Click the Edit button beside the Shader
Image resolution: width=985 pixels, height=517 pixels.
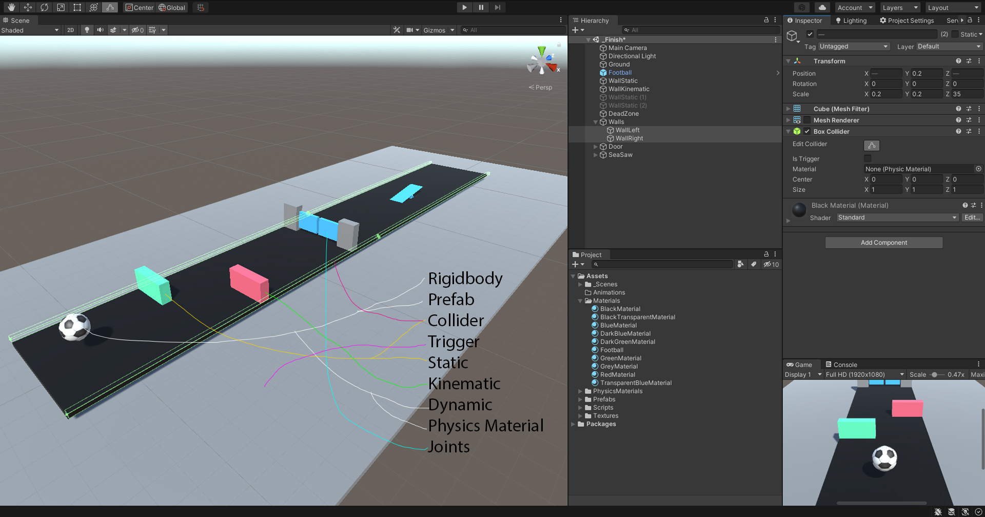tap(972, 217)
